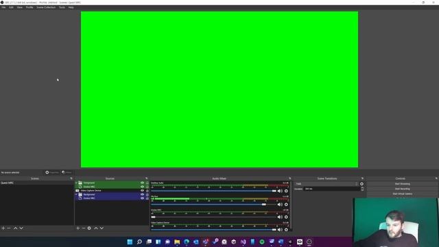The height and width of the screenshot is (247, 439).
Task: Toggle visibility of the Foreground group
Action: pos(142,183)
